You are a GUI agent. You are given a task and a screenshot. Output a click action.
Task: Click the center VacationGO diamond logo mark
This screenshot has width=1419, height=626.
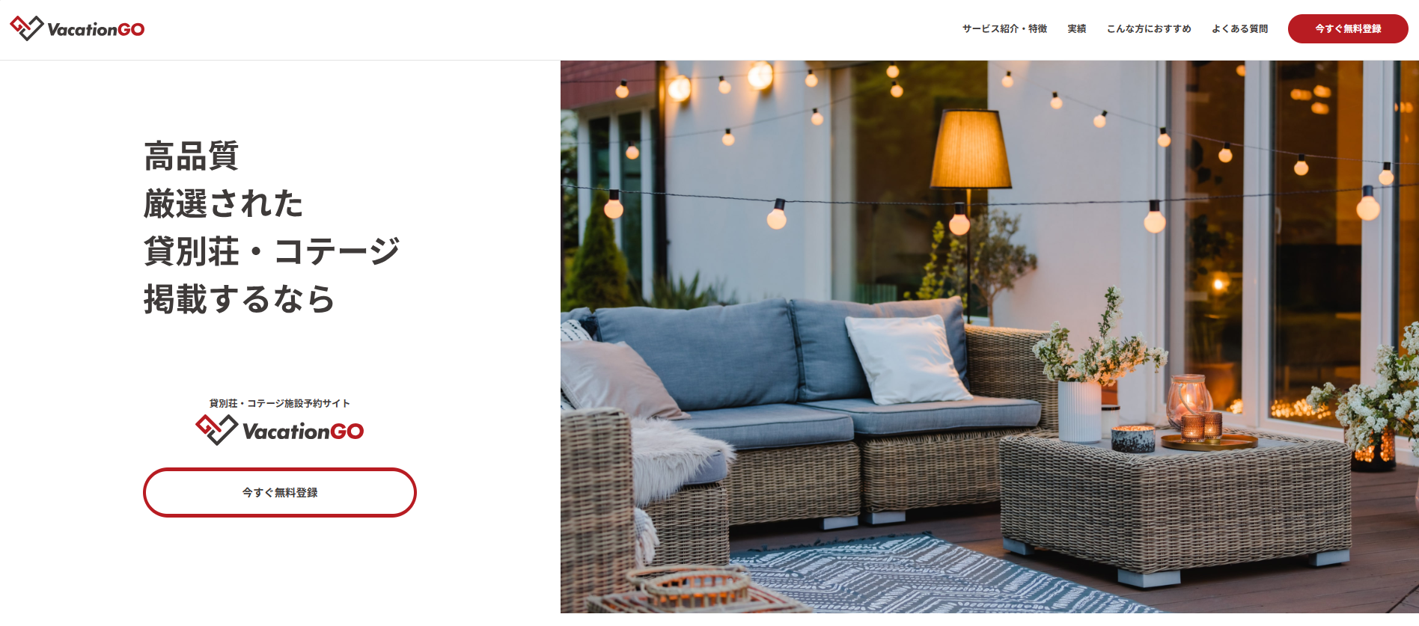coord(216,429)
